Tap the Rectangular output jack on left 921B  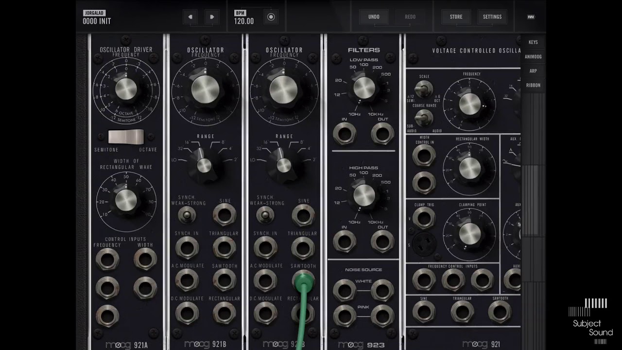point(224,313)
